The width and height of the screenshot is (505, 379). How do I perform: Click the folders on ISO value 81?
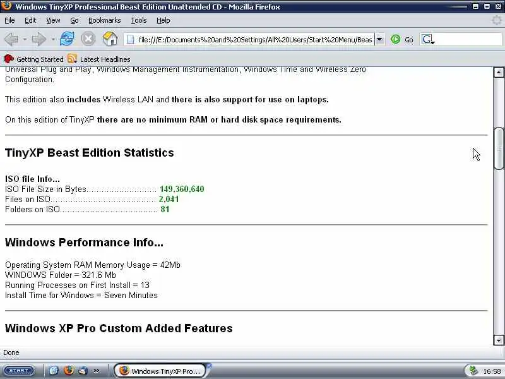tap(165, 209)
